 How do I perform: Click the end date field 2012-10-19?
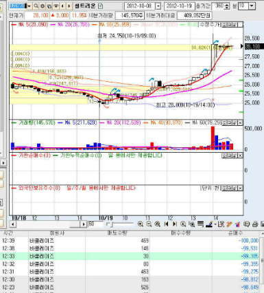click(x=179, y=6)
